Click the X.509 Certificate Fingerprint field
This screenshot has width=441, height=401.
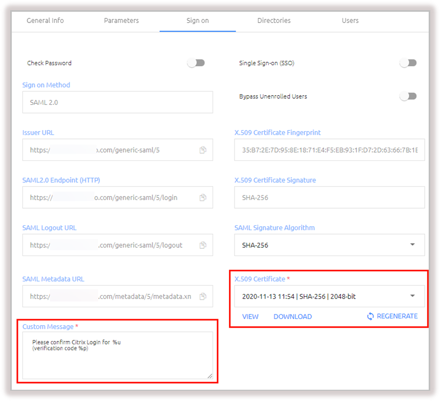pos(330,150)
